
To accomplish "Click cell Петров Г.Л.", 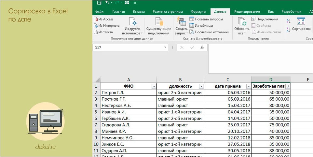I will click(x=129, y=93).
